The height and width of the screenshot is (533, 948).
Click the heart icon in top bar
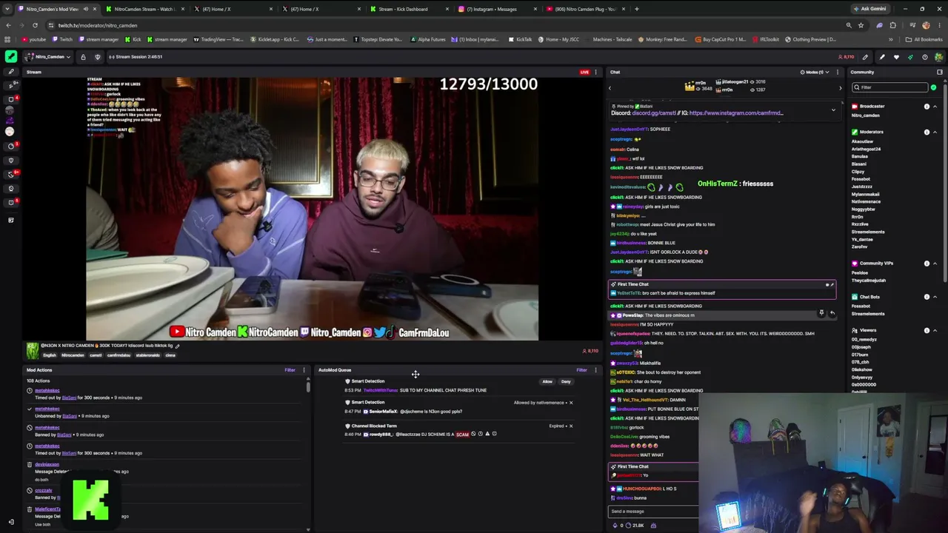[896, 57]
